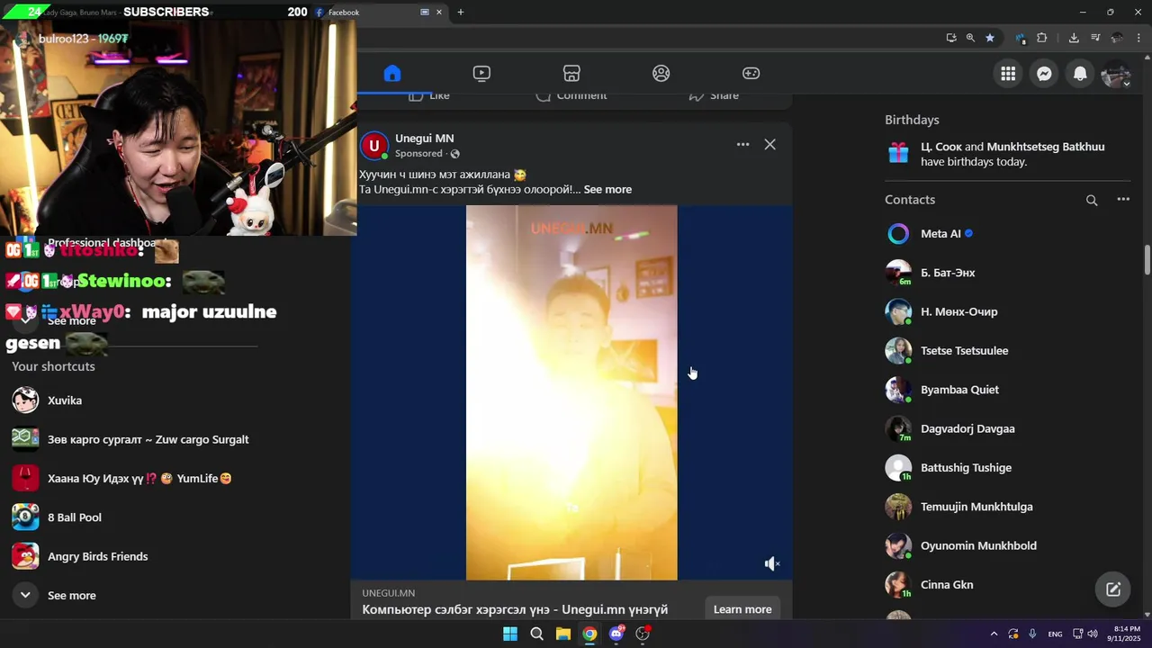Screen dimensions: 1152x648
Task: Open the Facebook Video tab
Action: tap(481, 73)
